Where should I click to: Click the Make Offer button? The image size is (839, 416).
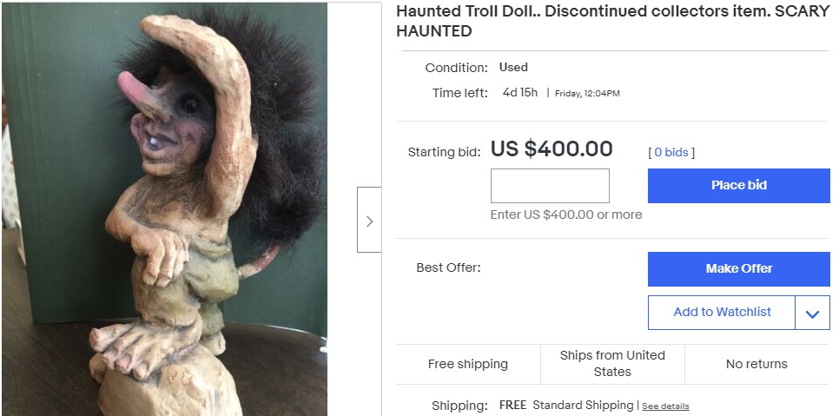tap(738, 268)
